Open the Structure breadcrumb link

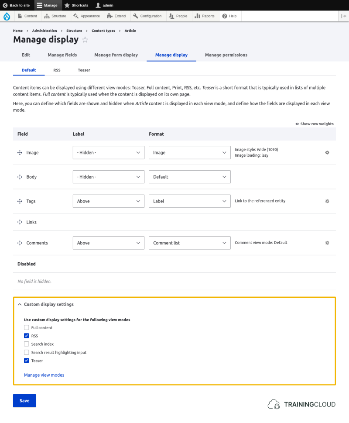[x=74, y=31]
